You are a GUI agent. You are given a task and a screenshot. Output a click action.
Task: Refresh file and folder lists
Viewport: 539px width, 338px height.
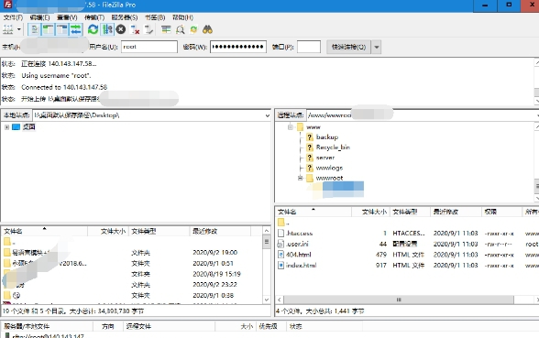[93, 29]
